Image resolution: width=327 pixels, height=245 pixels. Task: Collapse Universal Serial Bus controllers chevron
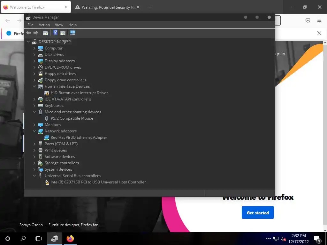click(x=34, y=176)
